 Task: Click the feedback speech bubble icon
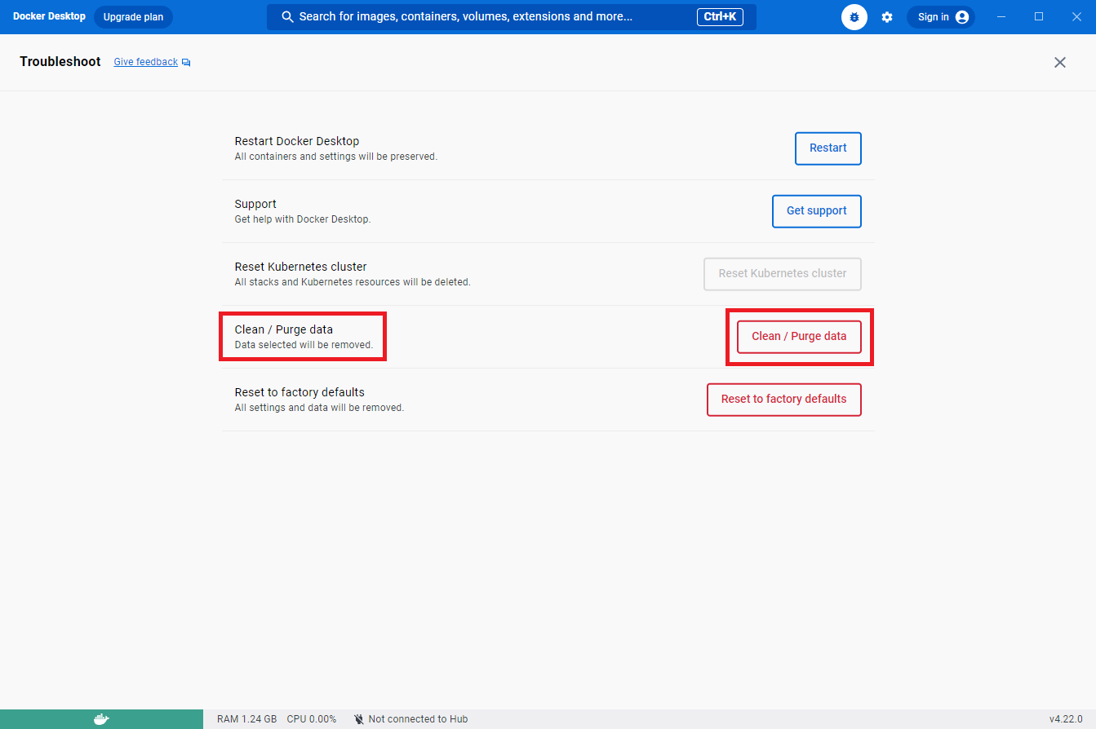tap(186, 63)
